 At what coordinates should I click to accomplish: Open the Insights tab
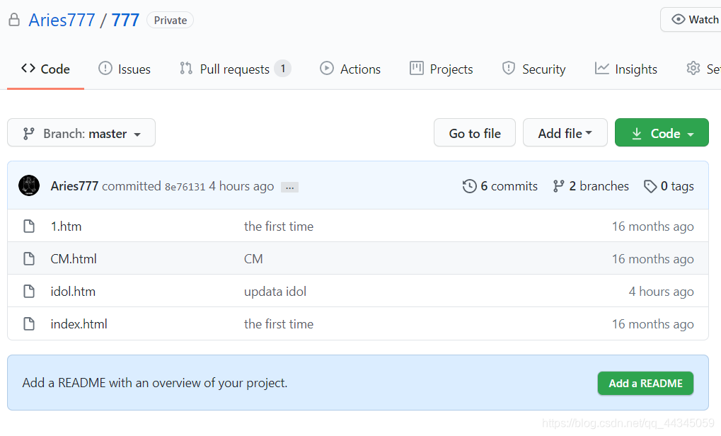point(625,69)
